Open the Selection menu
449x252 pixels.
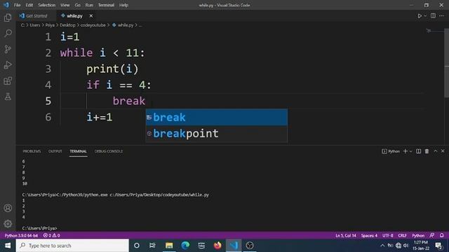pos(47,5)
